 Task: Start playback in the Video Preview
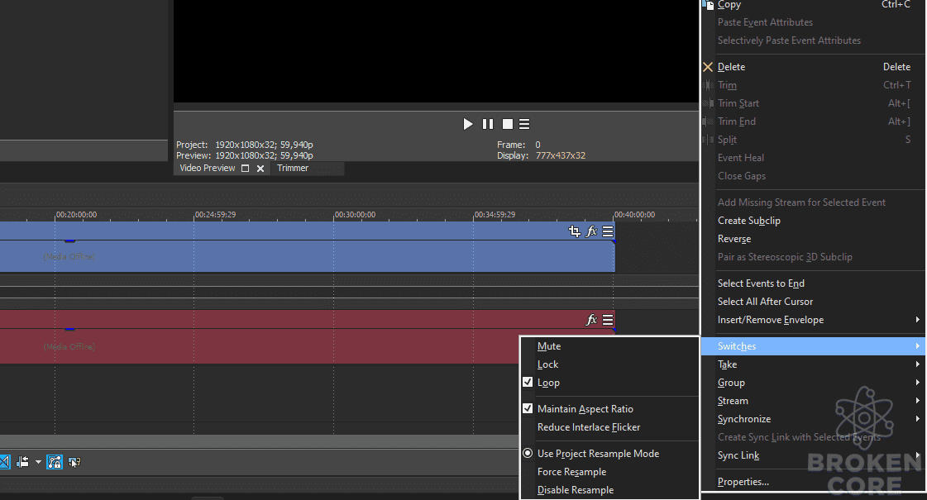[468, 124]
